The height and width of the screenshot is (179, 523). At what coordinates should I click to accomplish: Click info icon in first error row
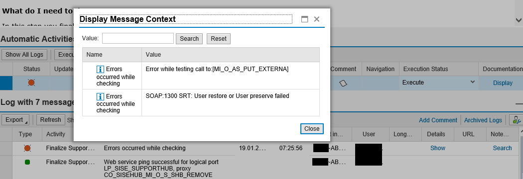[100, 69]
